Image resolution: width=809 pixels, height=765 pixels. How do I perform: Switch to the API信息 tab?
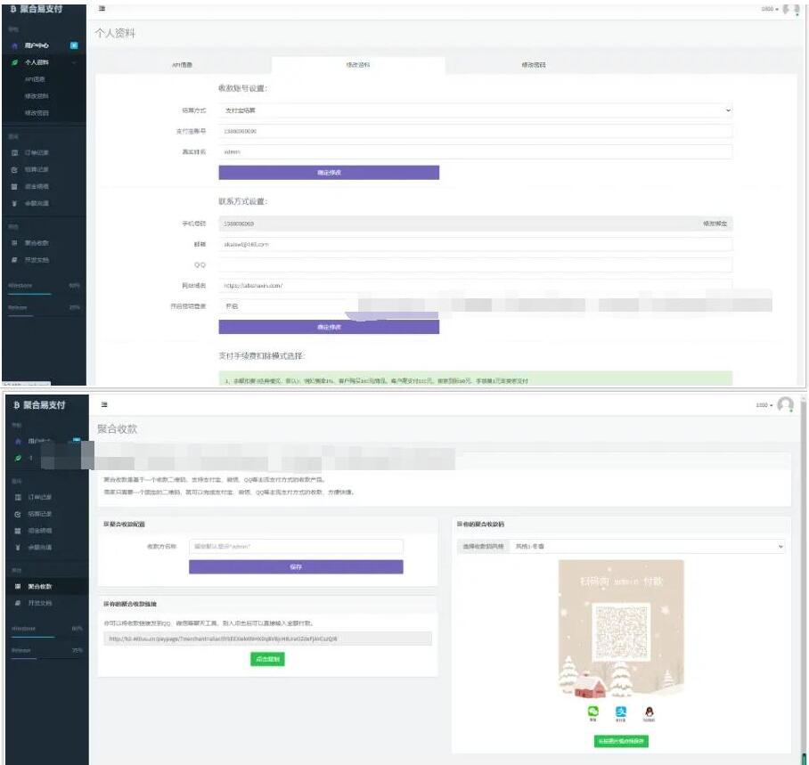coord(182,65)
